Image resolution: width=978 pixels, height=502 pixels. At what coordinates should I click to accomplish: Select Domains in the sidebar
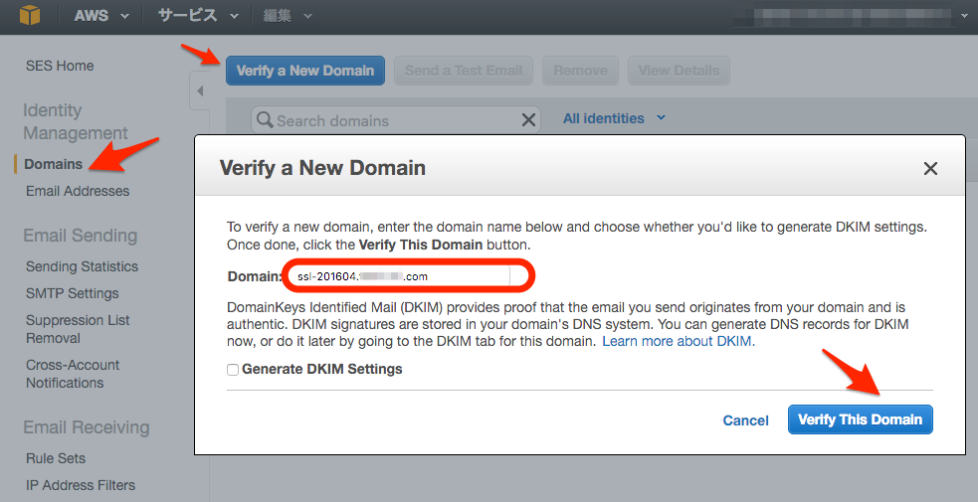pos(54,164)
